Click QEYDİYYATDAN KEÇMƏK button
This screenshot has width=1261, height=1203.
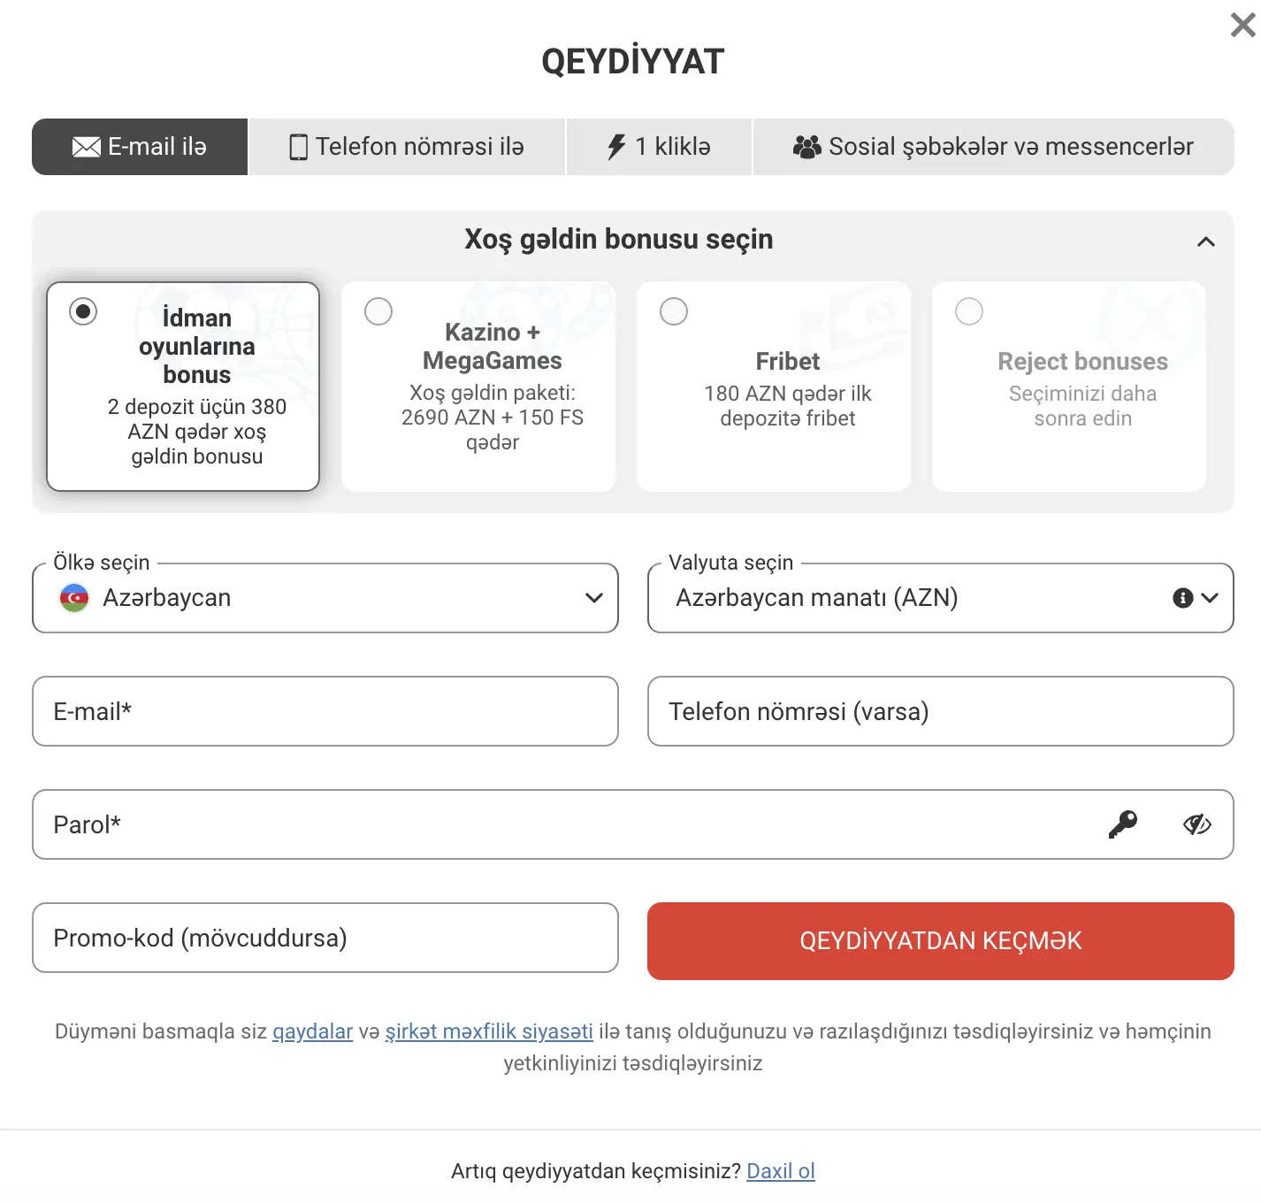(941, 941)
